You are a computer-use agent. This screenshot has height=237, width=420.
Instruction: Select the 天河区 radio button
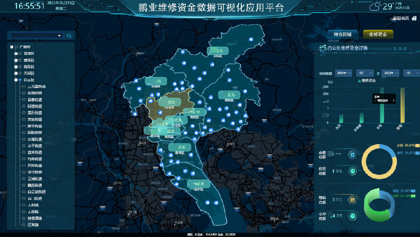click(x=20, y=74)
